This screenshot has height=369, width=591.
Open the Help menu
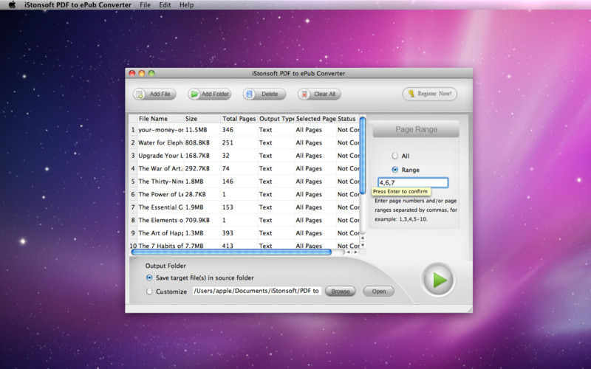pyautogui.click(x=186, y=5)
